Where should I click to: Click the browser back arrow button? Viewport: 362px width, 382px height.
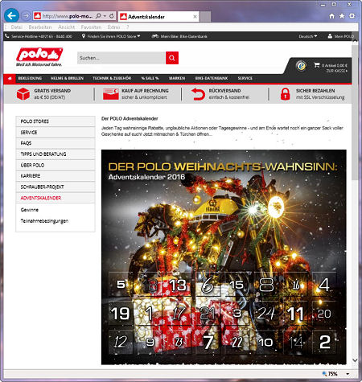(11, 16)
